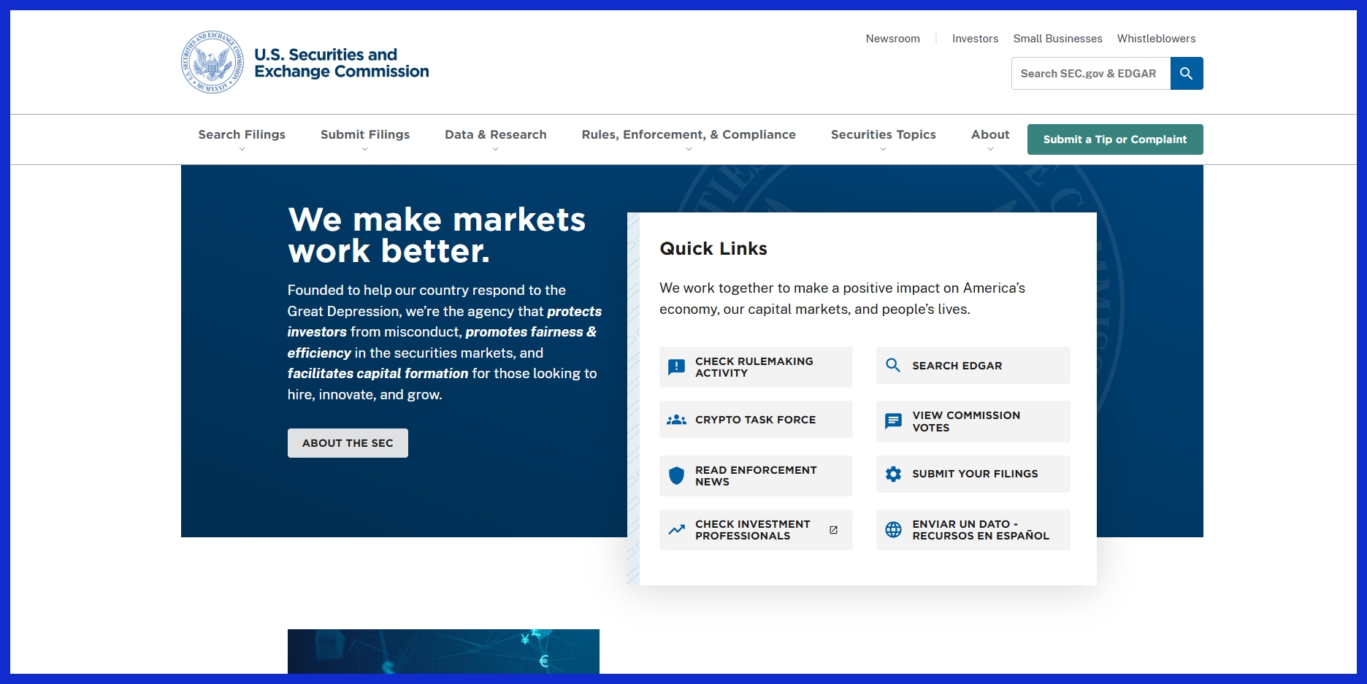
Task: Open Read Enforcement News quick link
Action: (756, 476)
